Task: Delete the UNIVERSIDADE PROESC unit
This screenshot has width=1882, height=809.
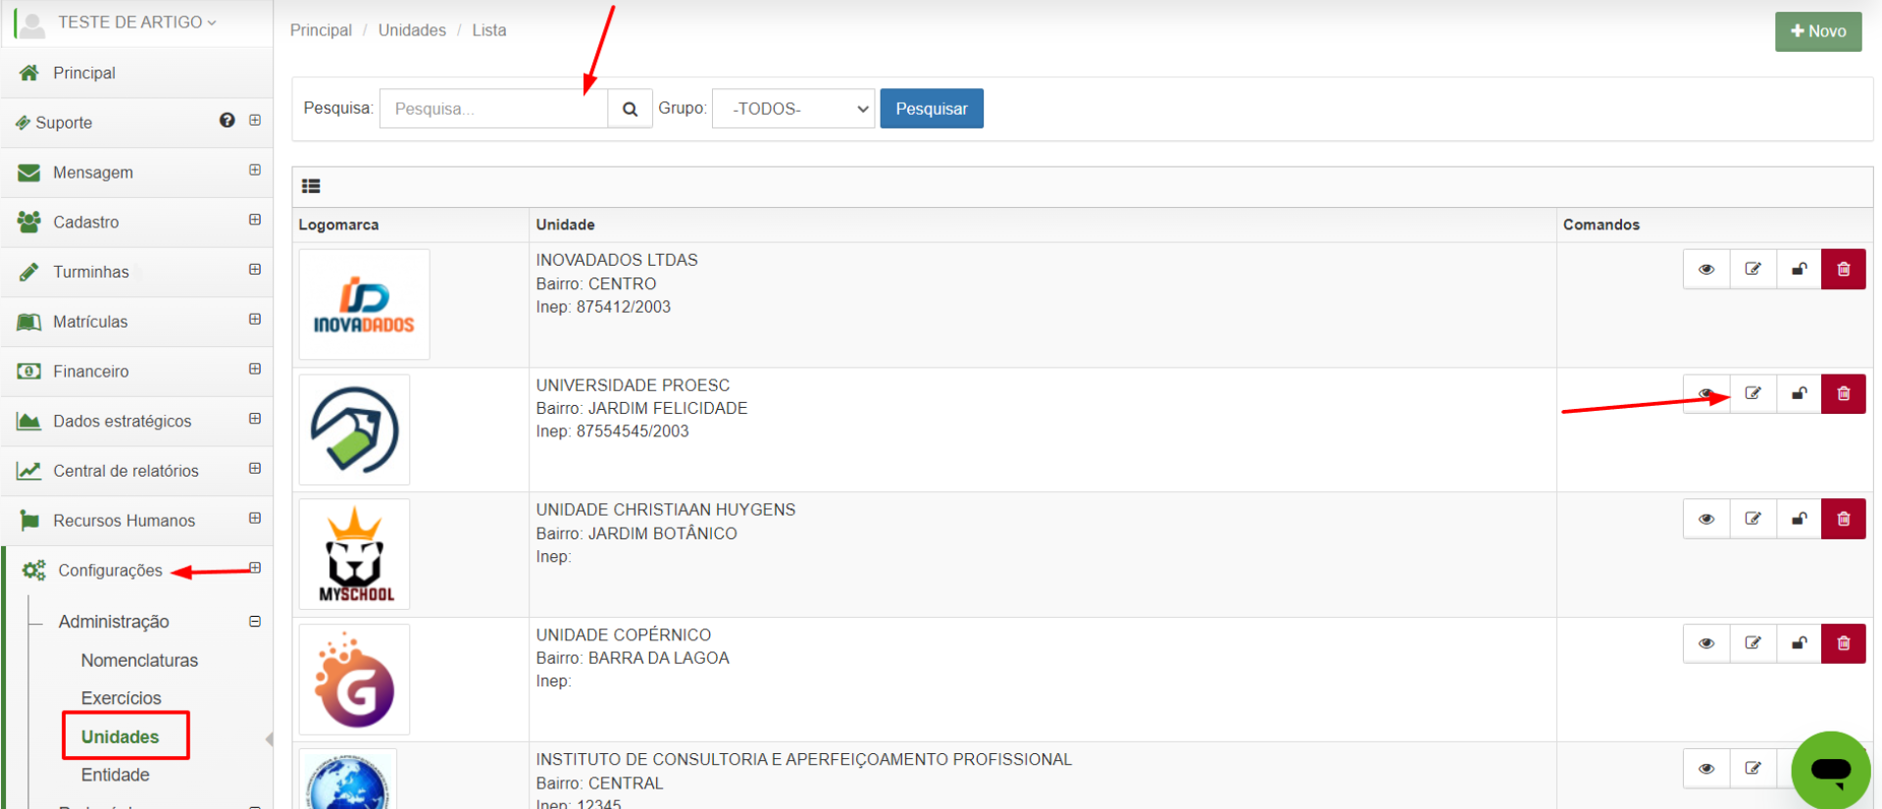Action: click(1844, 393)
